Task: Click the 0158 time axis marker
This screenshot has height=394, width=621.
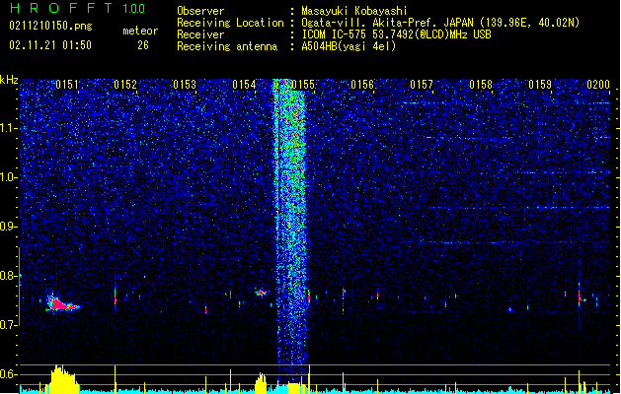Action: point(481,85)
